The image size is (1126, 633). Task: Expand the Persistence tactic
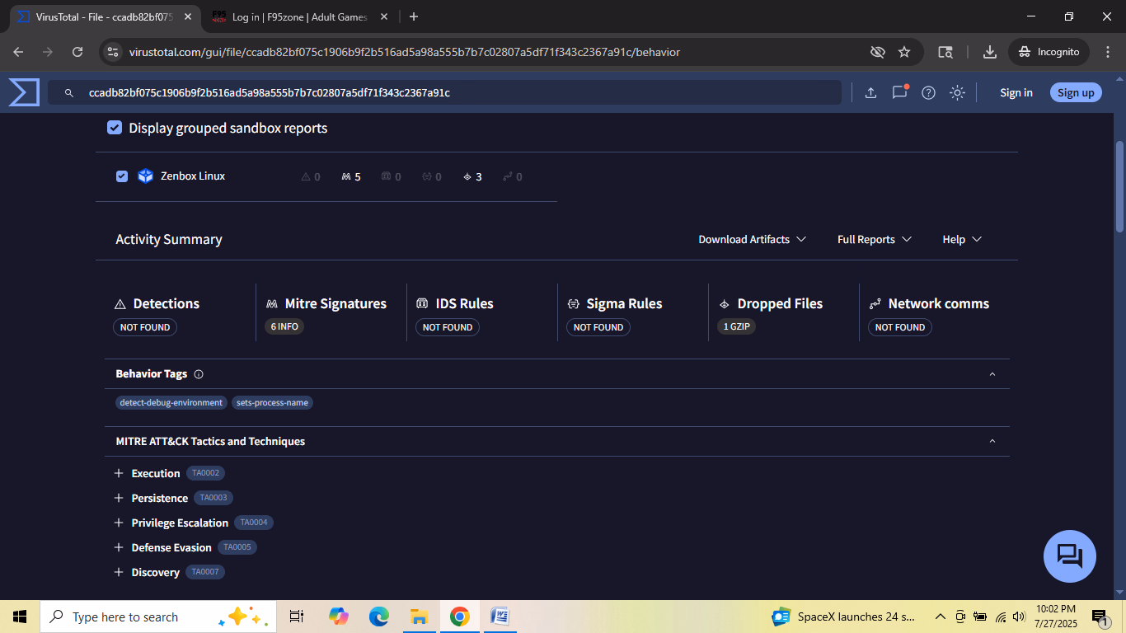click(119, 499)
